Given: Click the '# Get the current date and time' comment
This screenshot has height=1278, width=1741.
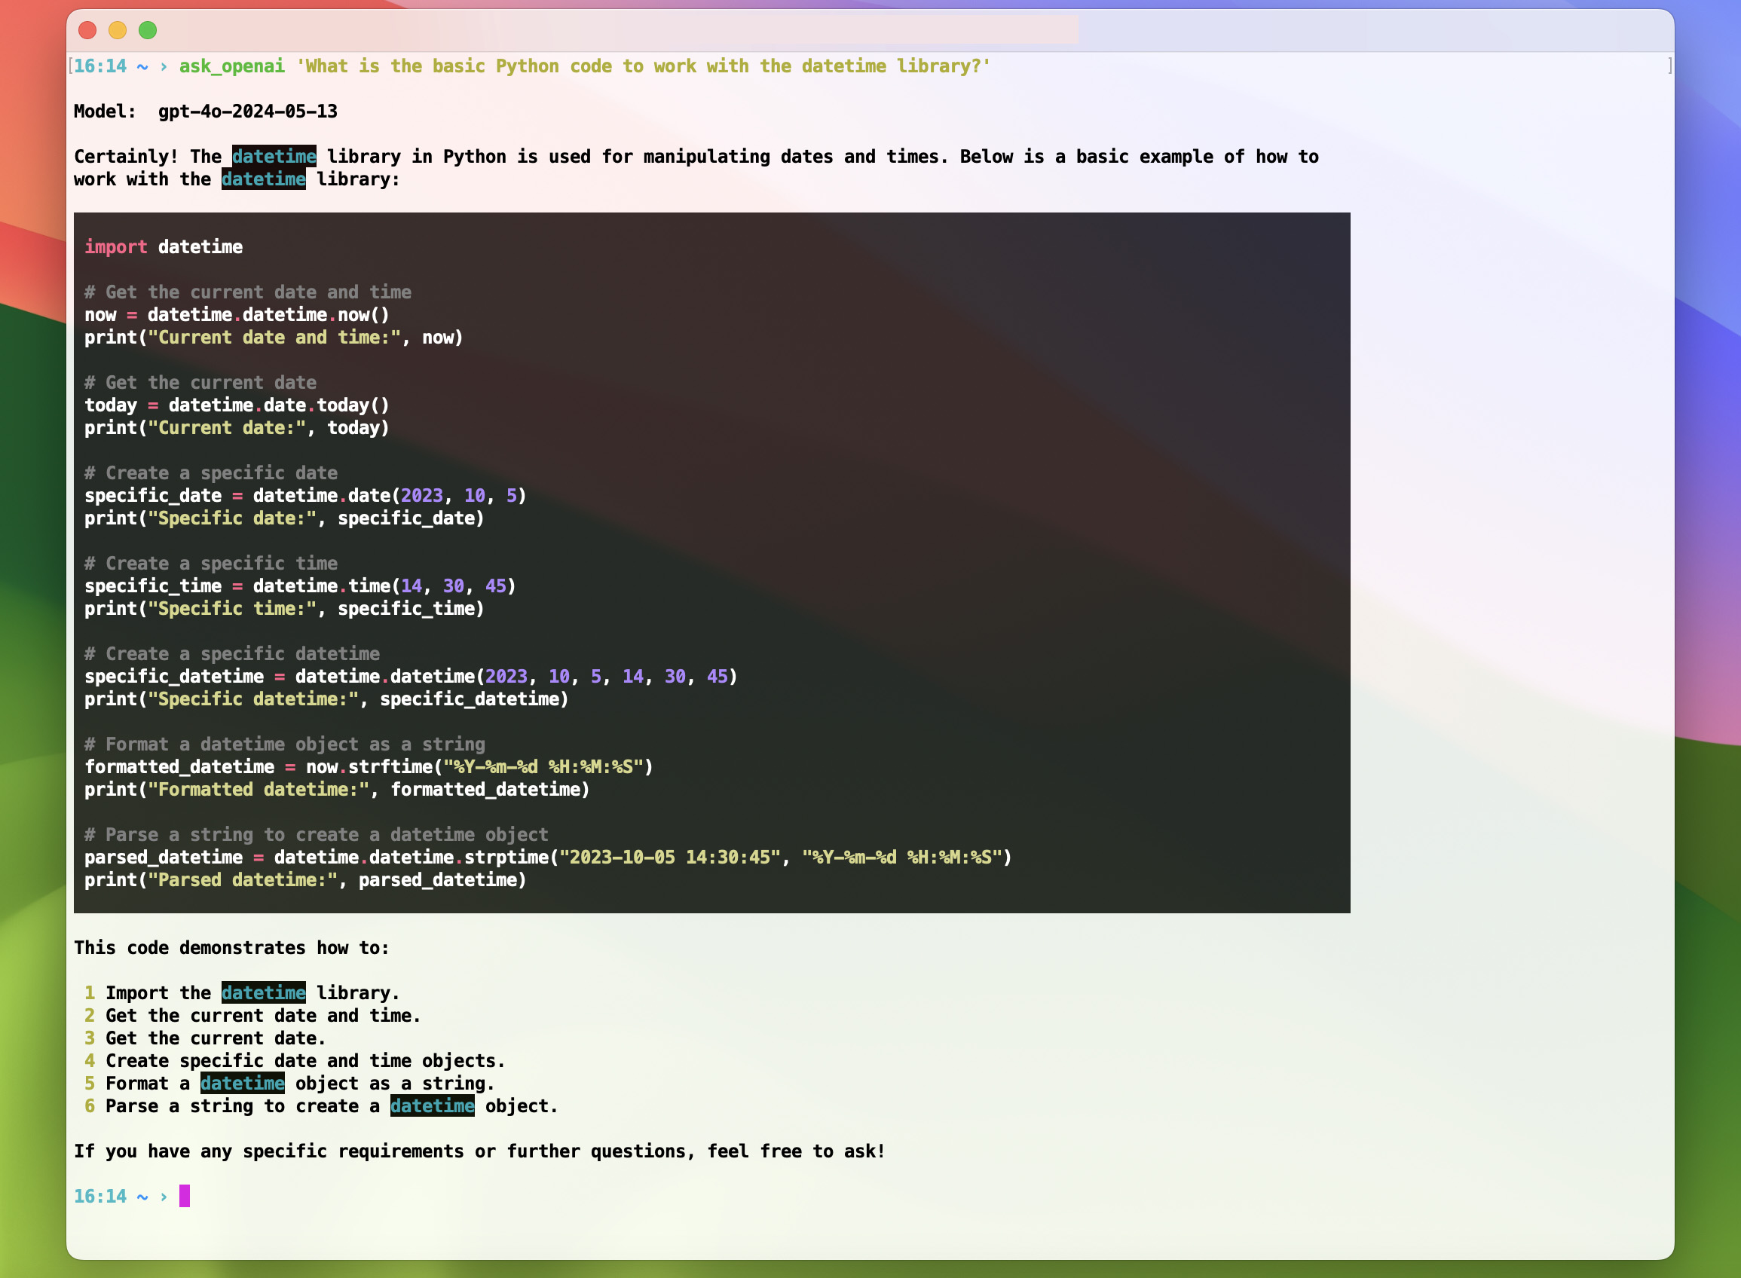Looking at the screenshot, I should [x=248, y=292].
